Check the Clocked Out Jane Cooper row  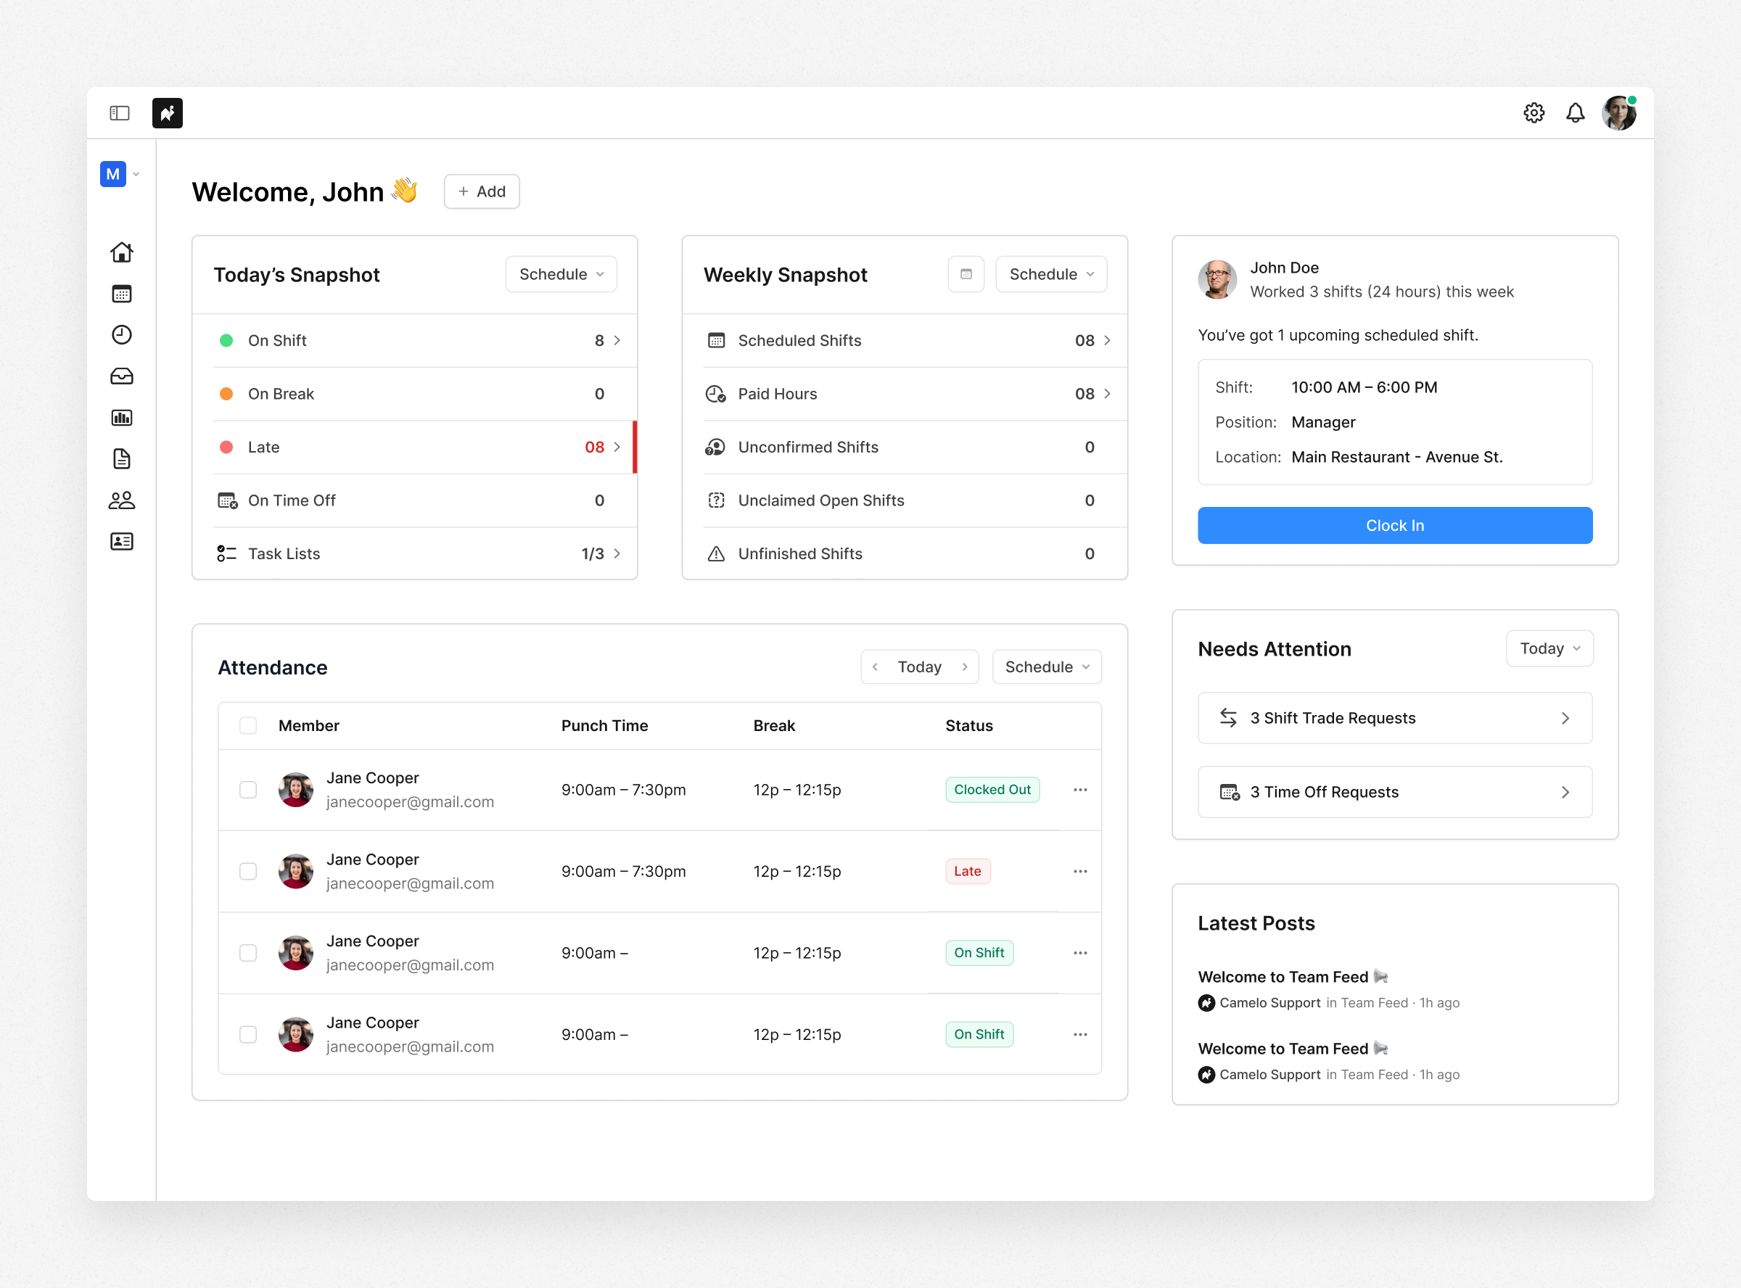point(248,790)
